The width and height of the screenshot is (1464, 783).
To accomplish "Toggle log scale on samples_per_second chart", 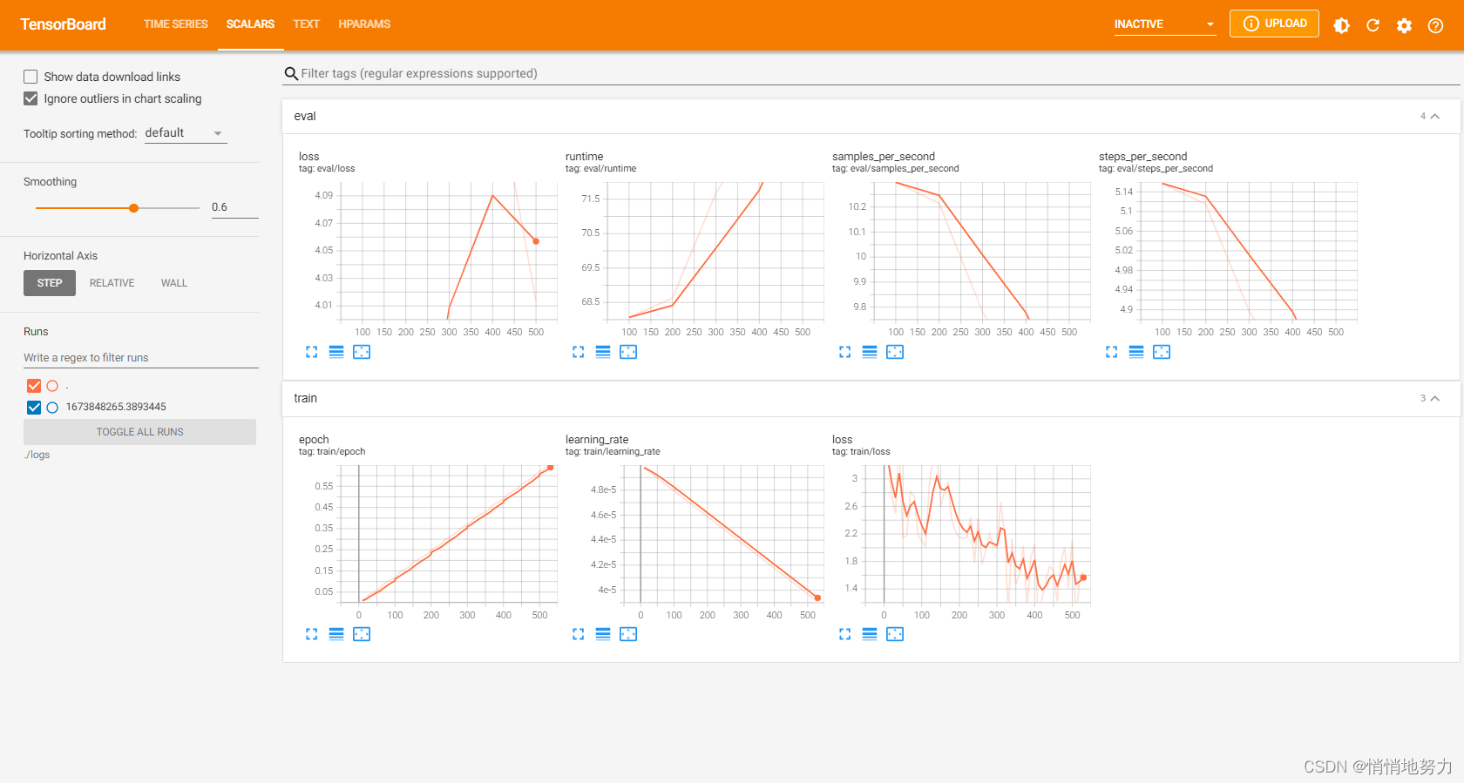I will [x=870, y=352].
